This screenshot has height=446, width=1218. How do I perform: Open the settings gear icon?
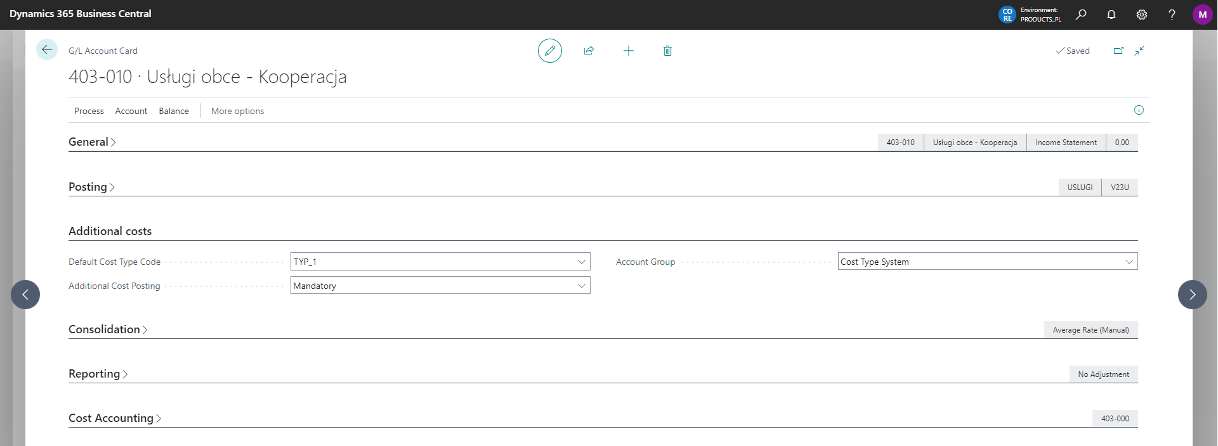[x=1142, y=15]
